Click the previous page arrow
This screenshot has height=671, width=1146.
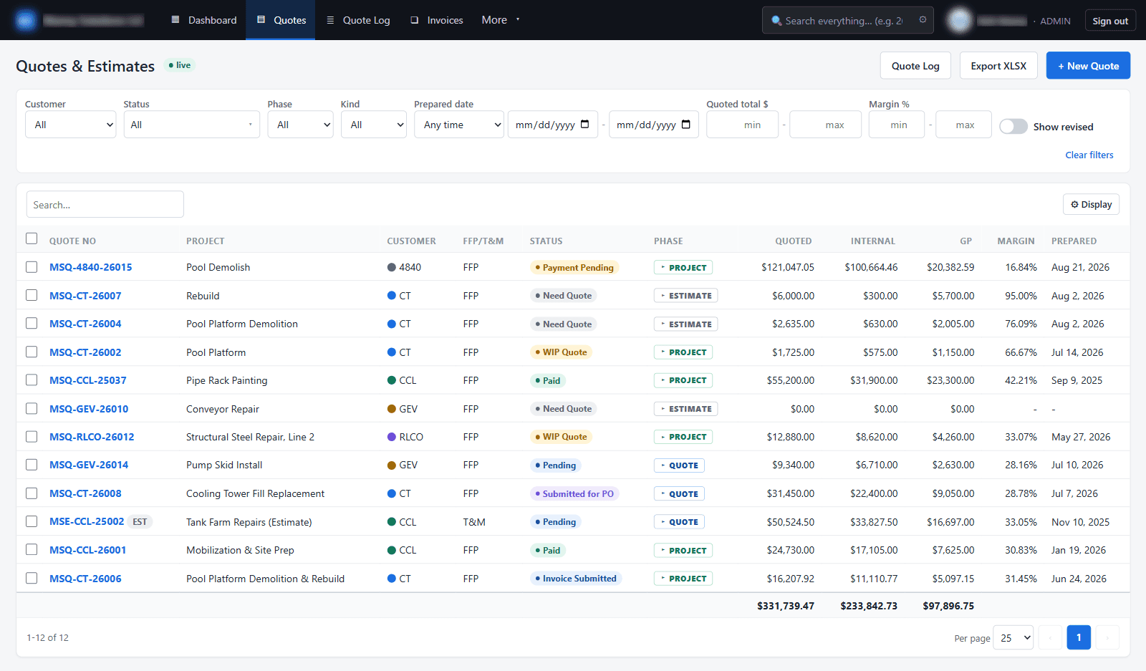(x=1050, y=637)
